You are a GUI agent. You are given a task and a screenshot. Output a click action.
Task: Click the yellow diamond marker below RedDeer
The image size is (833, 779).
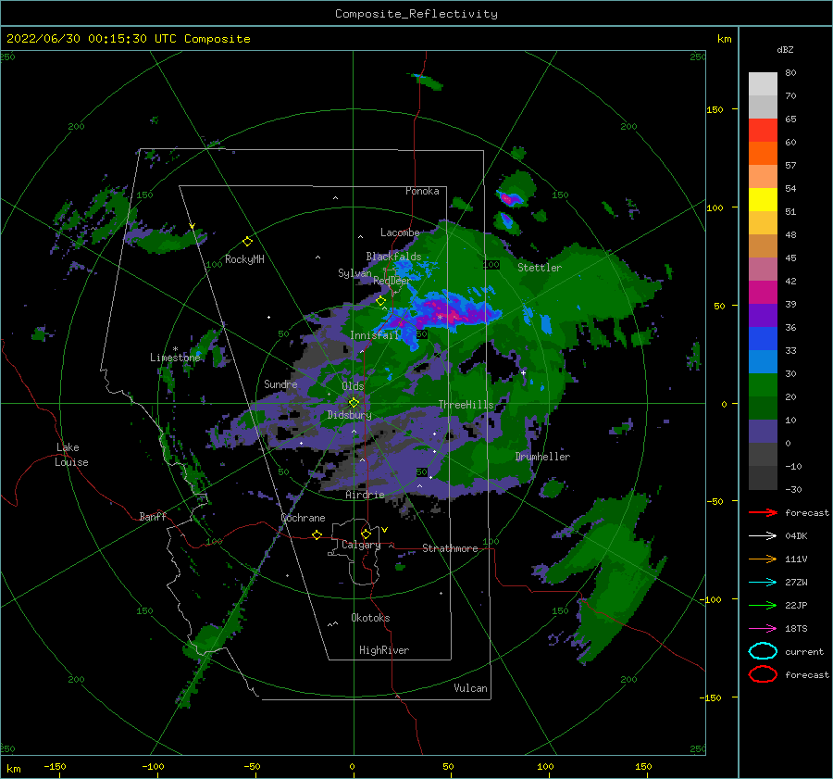381,301
